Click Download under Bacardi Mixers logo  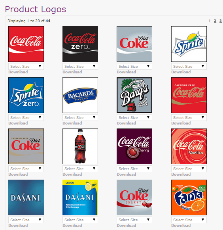tap(72, 123)
